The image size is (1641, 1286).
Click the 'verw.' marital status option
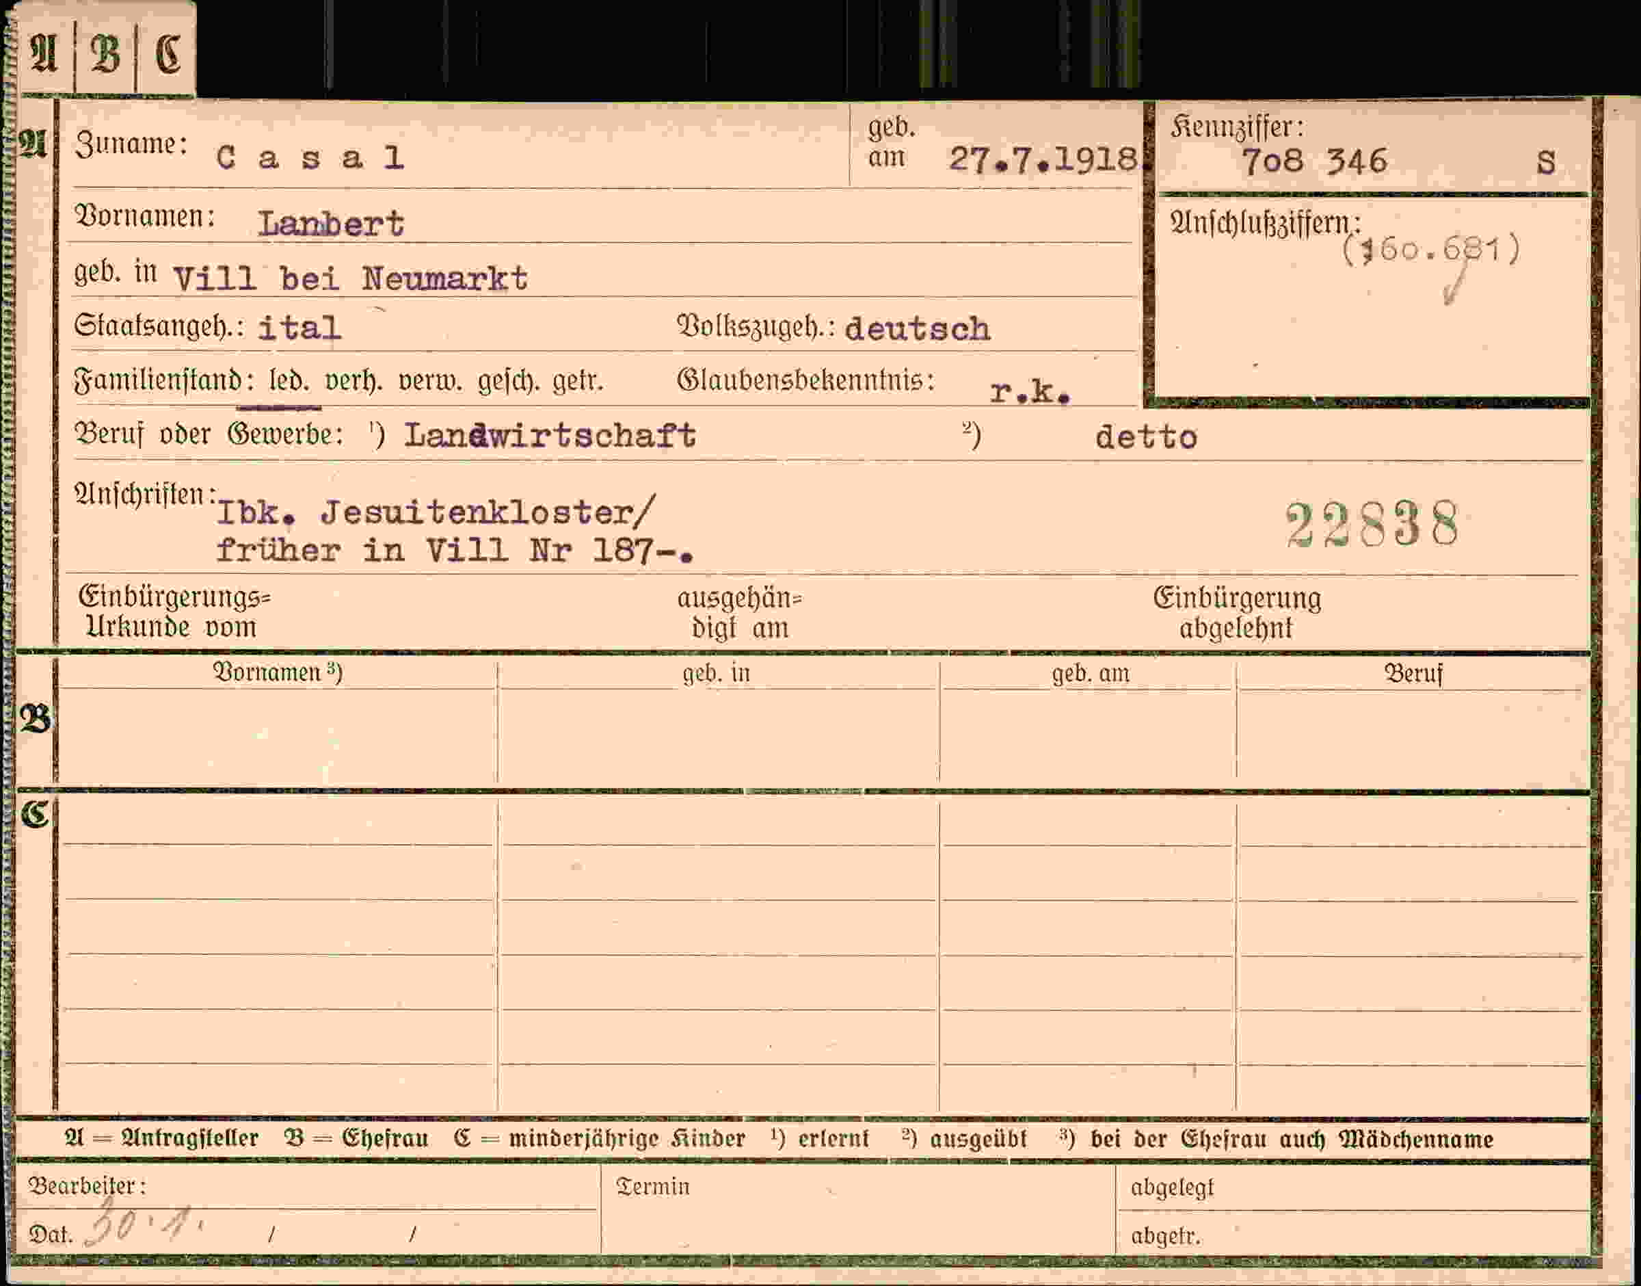click(x=429, y=381)
